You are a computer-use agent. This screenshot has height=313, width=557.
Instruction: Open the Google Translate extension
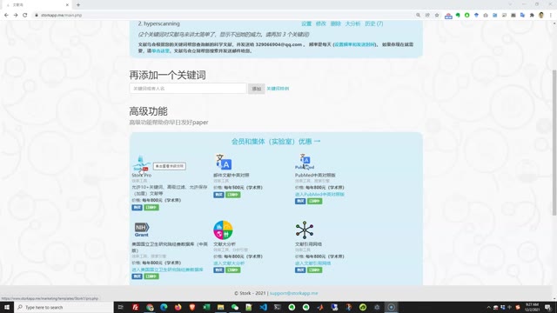pyautogui.click(x=522, y=16)
